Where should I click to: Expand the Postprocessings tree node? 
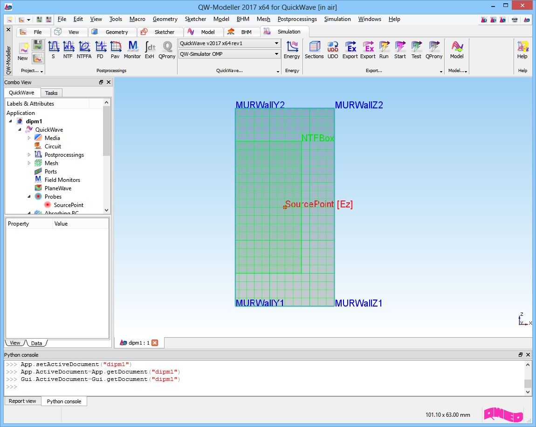point(29,155)
